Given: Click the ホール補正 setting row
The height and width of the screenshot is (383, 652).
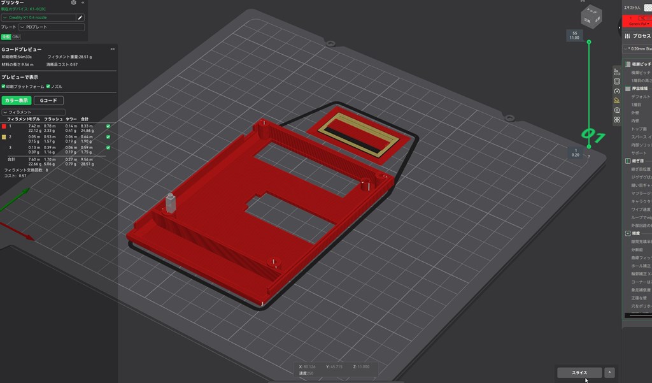Looking at the screenshot, I should pyautogui.click(x=641, y=266).
